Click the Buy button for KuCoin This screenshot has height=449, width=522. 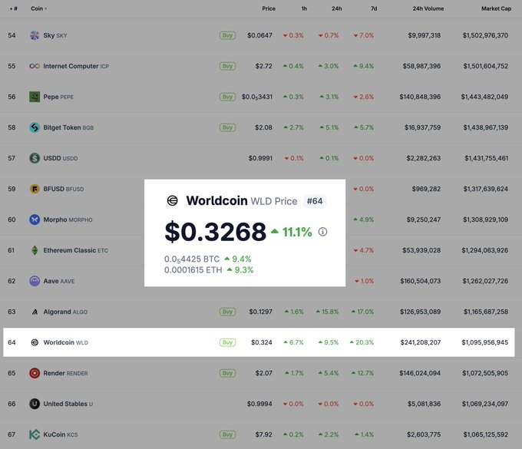pyautogui.click(x=227, y=434)
